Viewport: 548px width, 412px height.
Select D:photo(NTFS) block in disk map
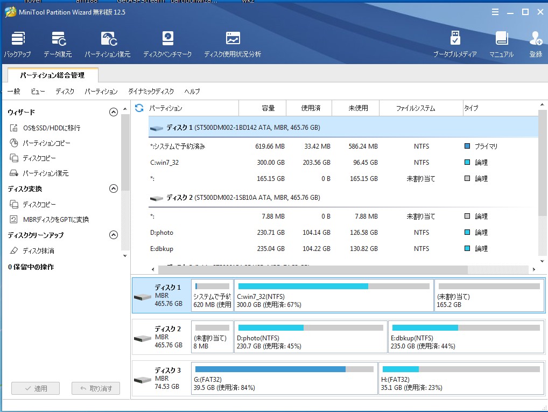tap(311, 337)
